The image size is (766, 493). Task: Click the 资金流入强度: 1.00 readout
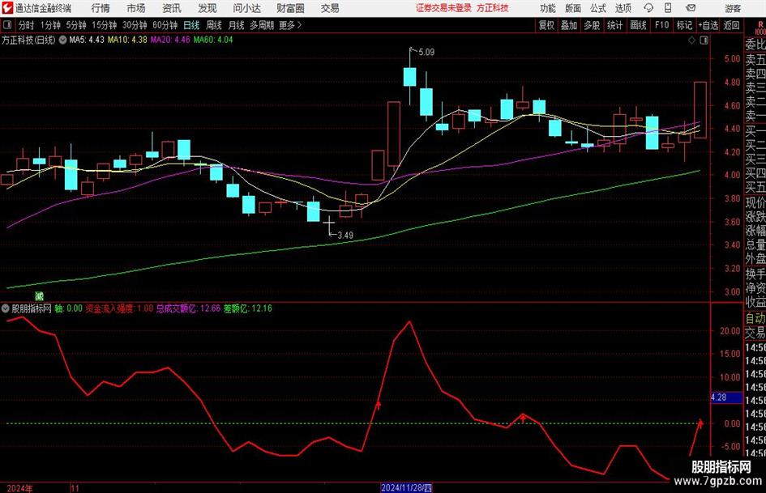(119, 308)
